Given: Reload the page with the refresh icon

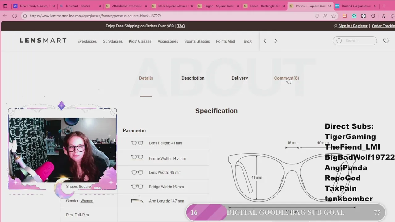Looking at the screenshot, I should (15, 16).
